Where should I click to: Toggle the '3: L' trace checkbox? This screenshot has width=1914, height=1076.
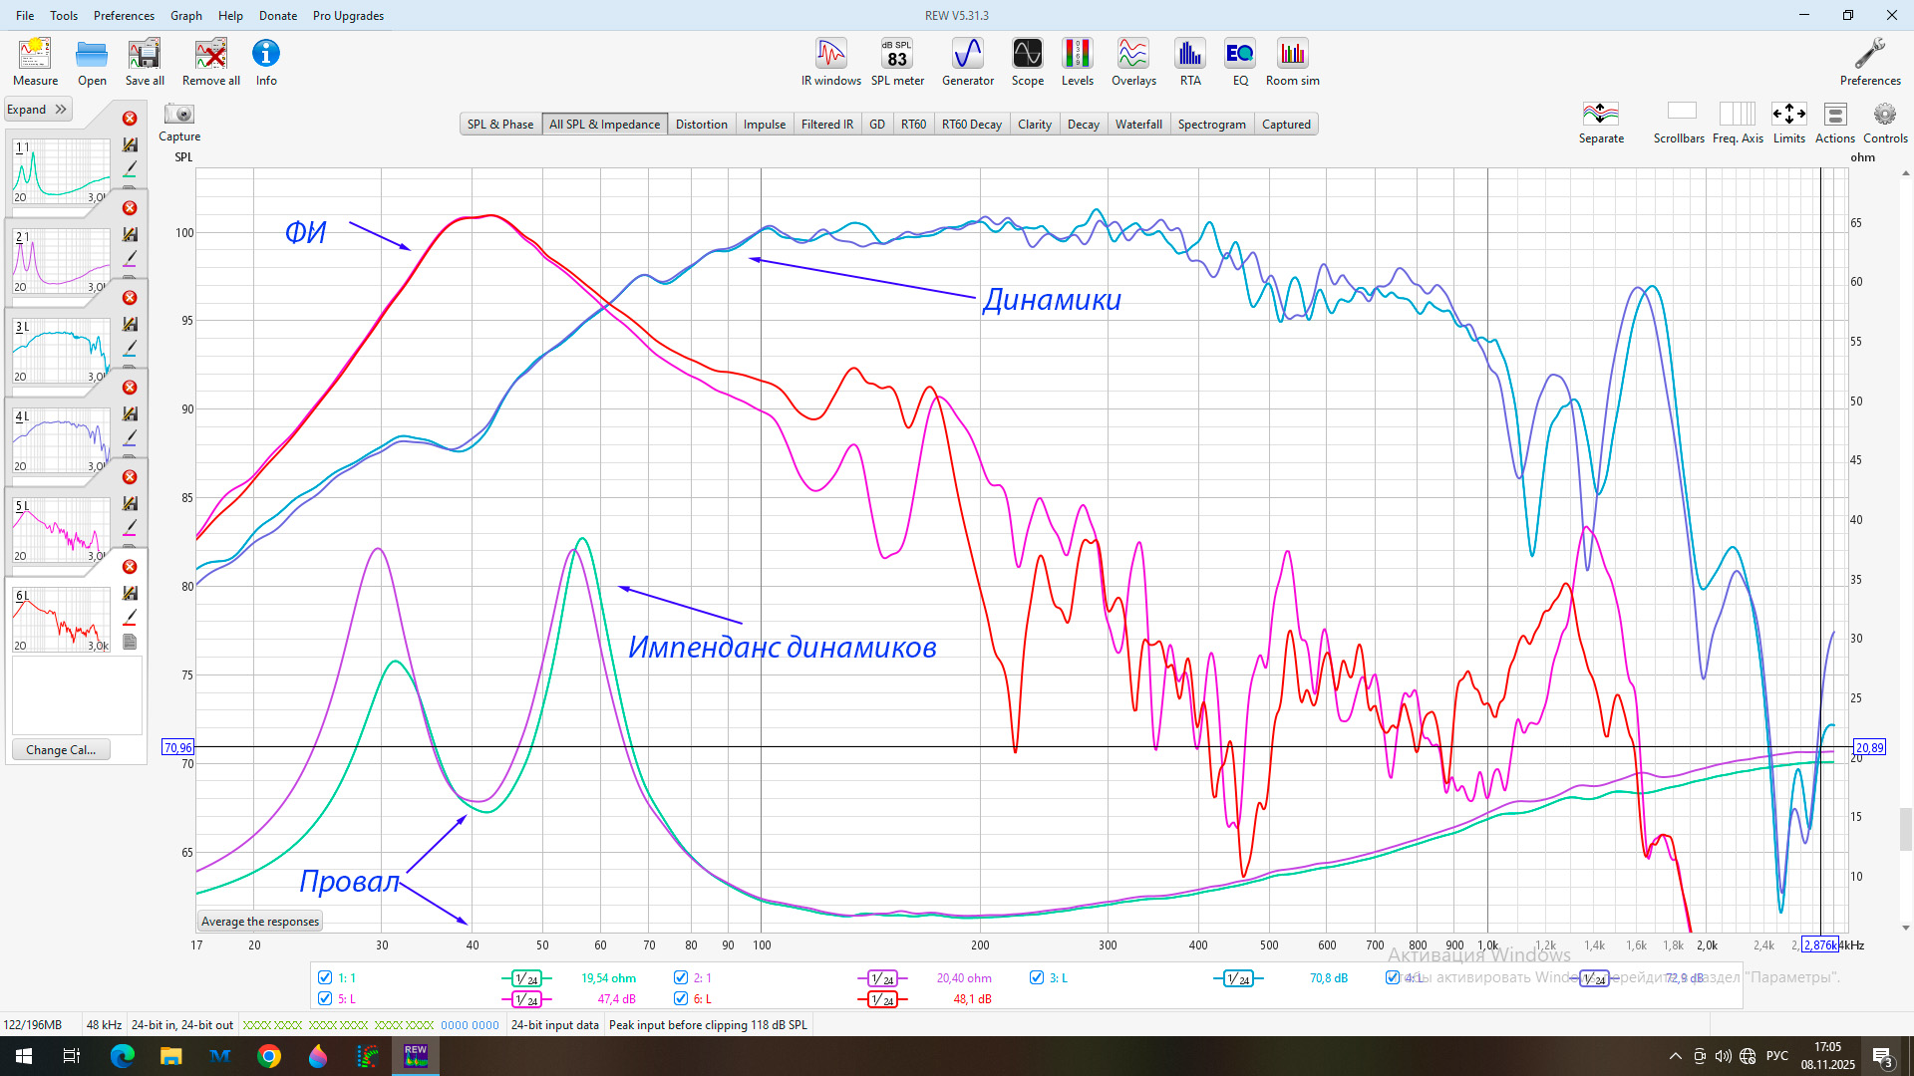point(1037,977)
